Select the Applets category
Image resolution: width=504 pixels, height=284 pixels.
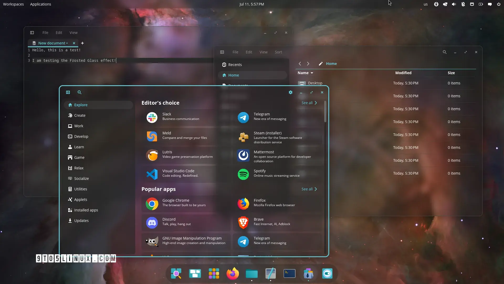click(98, 200)
